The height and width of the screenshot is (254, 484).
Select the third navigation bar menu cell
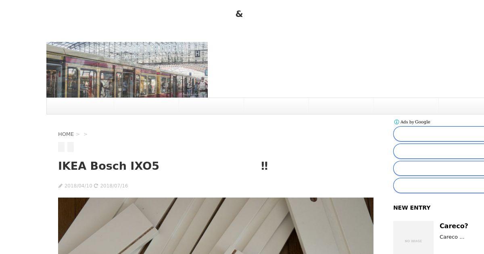click(x=211, y=106)
